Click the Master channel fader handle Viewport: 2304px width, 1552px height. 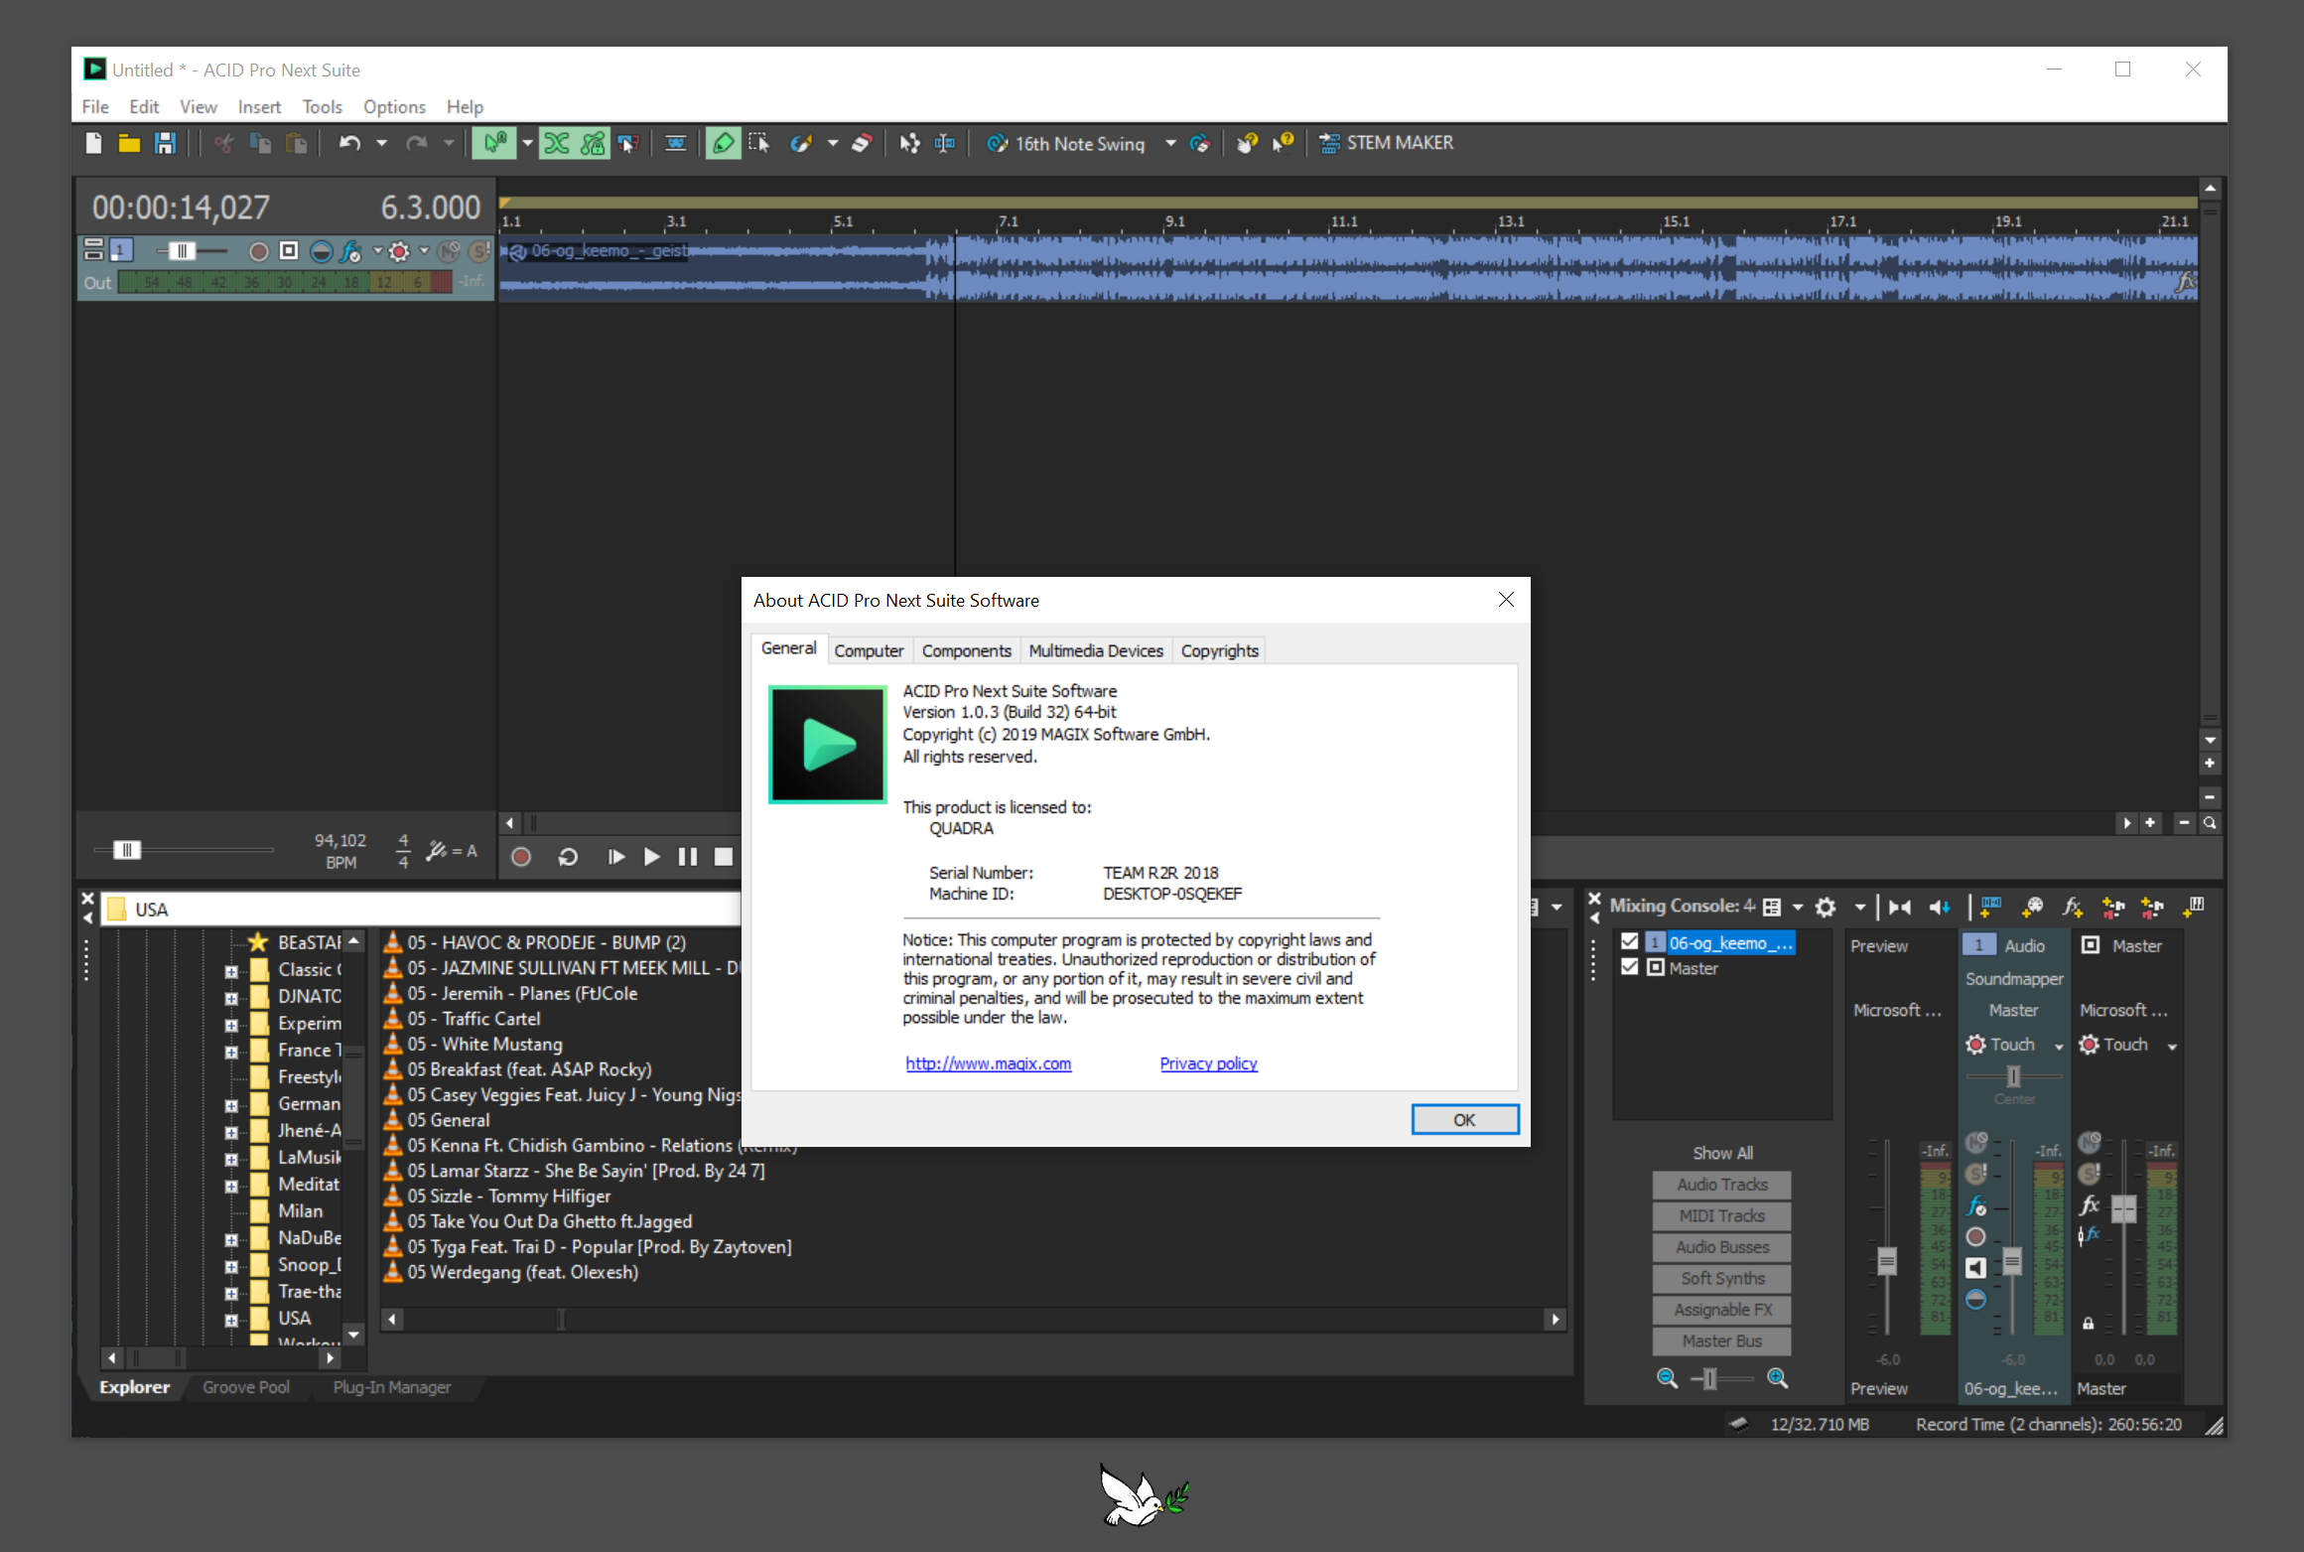click(2123, 1208)
